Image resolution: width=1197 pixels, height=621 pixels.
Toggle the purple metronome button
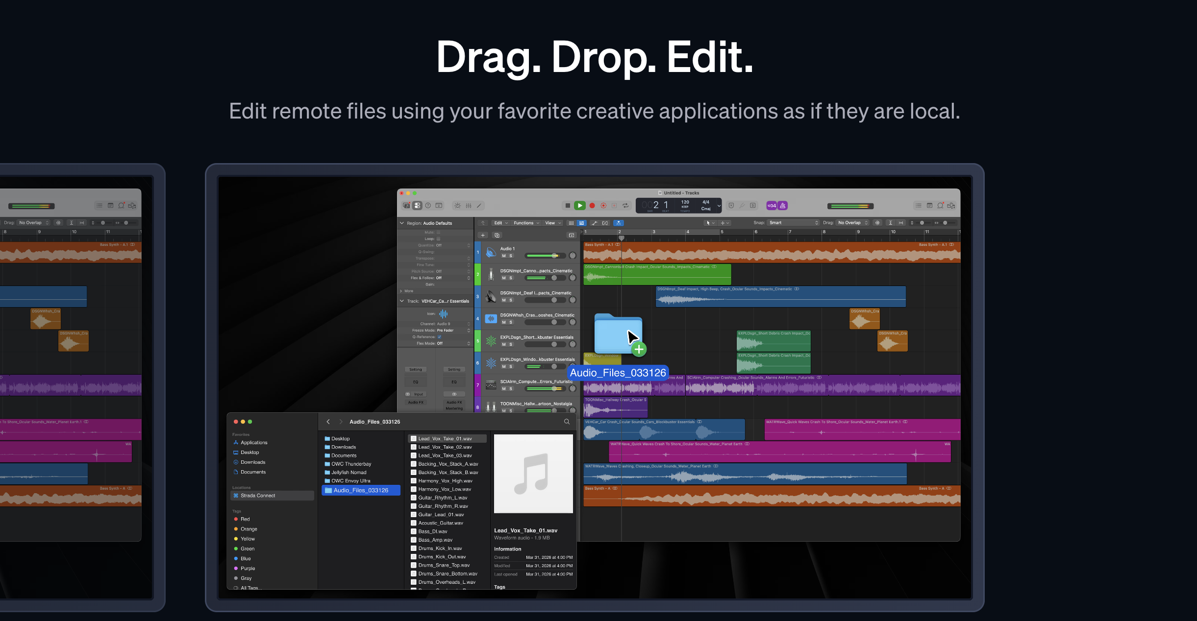click(783, 206)
